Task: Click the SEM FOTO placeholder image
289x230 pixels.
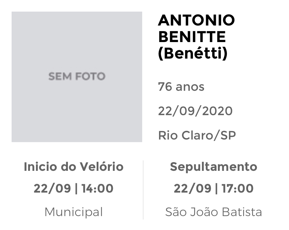Action: (77, 77)
